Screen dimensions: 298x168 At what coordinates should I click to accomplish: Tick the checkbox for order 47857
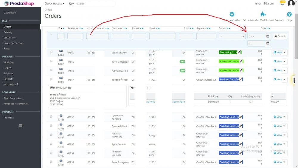click(x=51, y=79)
